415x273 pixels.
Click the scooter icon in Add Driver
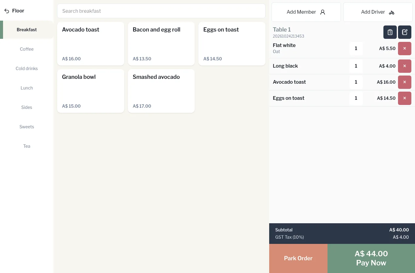[x=392, y=12]
